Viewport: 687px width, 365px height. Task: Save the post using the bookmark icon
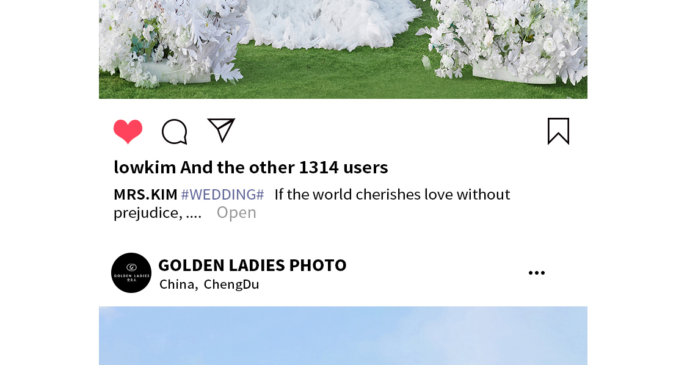click(x=558, y=131)
